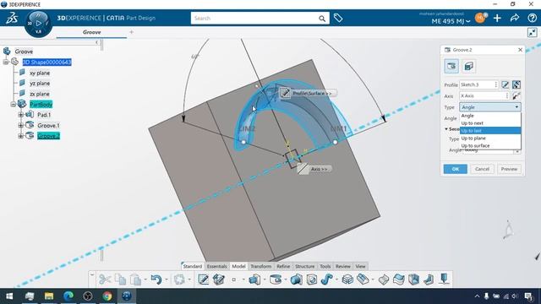Select the 3D sketch/edit tool icon

click(x=219, y=280)
